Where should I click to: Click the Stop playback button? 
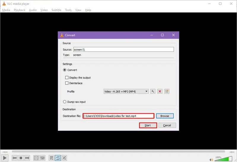(21, 158)
